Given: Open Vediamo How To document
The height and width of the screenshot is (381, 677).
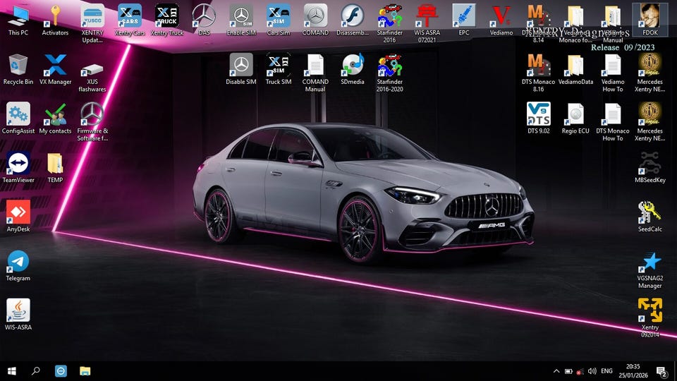Looking at the screenshot, I should pos(612,73).
